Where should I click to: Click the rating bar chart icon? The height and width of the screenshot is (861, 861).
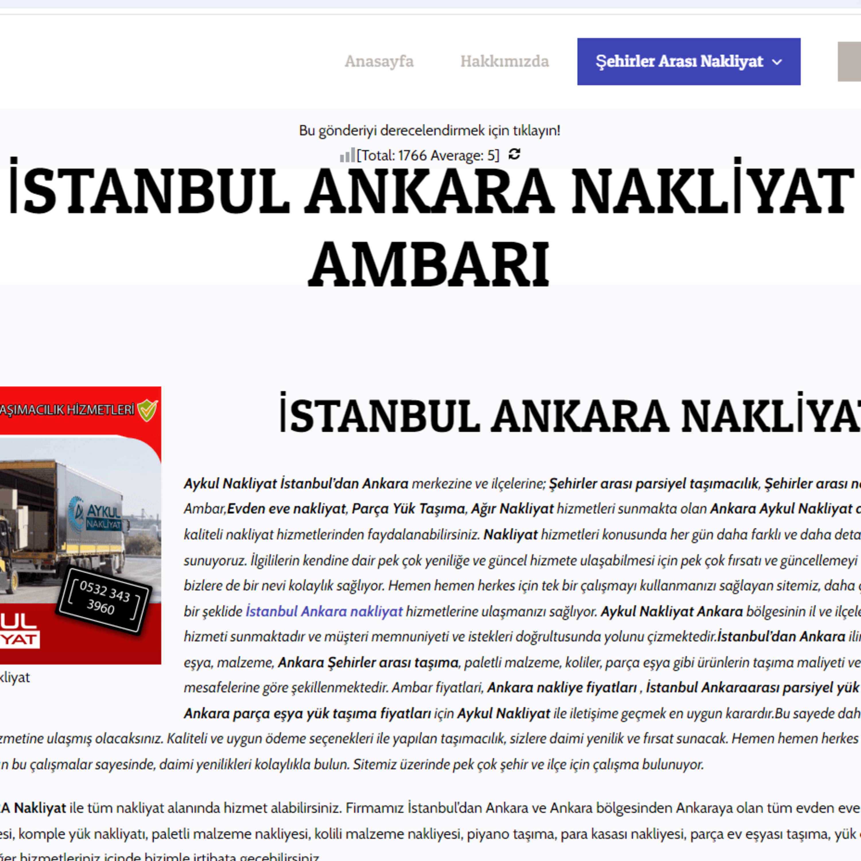pyautogui.click(x=347, y=155)
